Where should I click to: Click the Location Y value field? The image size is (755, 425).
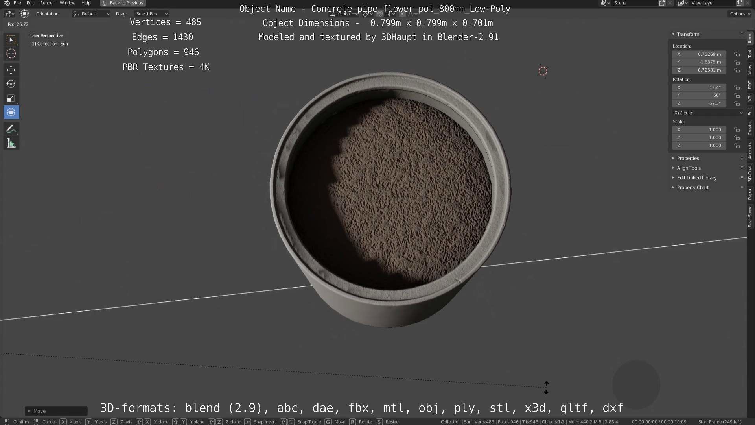pos(699,62)
